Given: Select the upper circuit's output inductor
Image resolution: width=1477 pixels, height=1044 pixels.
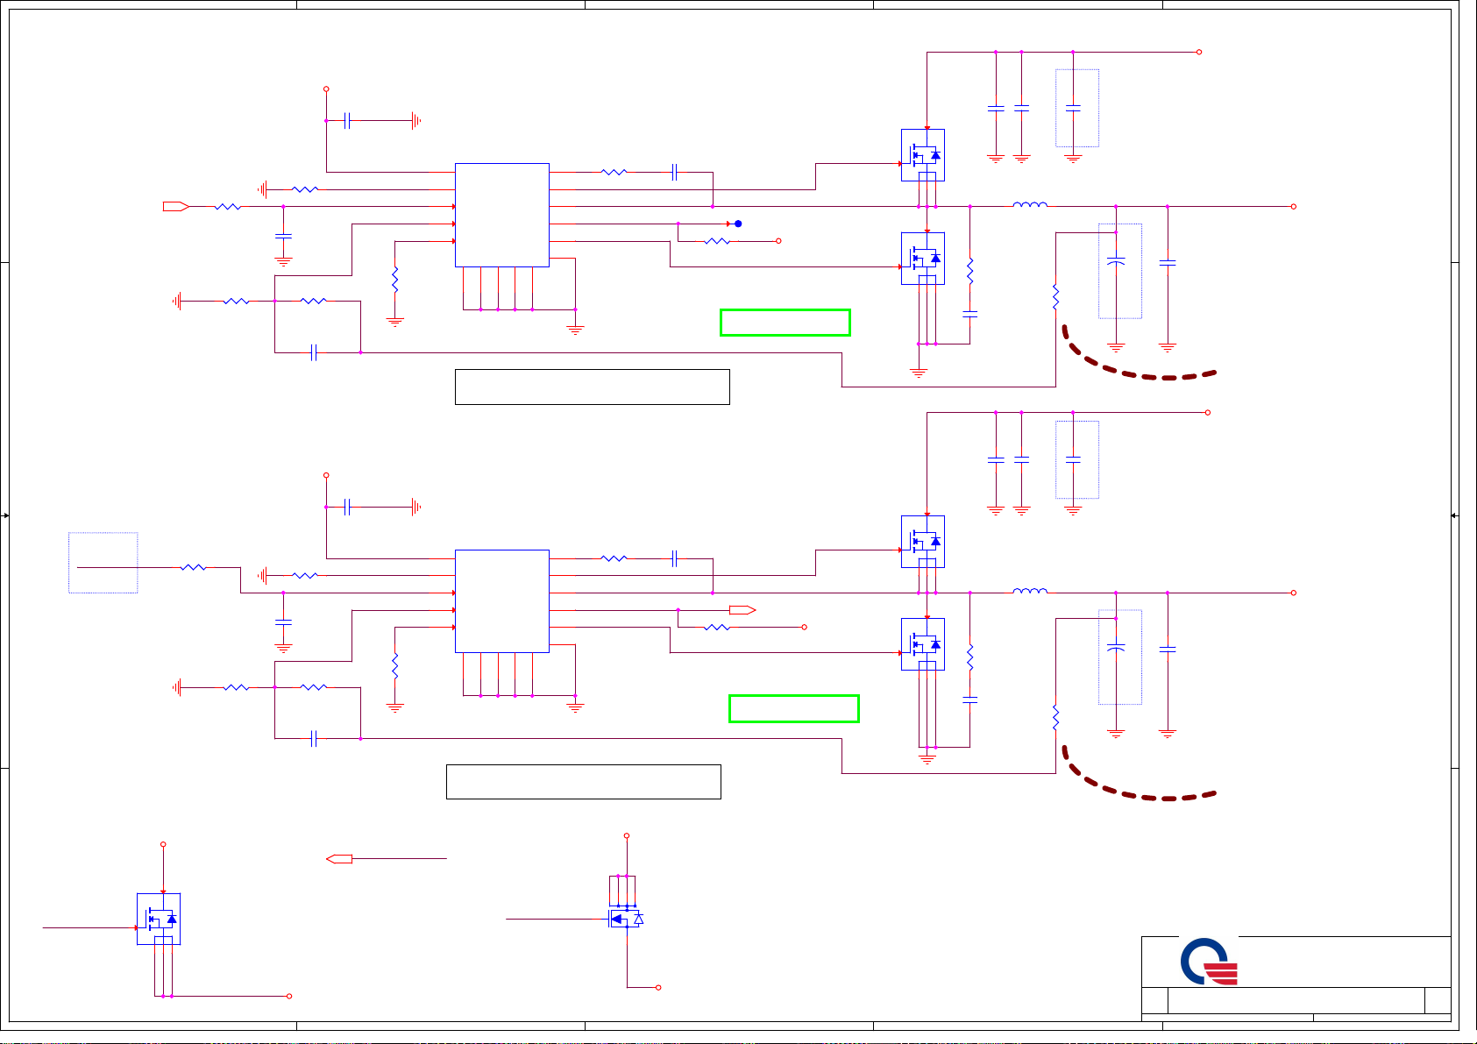Looking at the screenshot, I should point(1030,204).
